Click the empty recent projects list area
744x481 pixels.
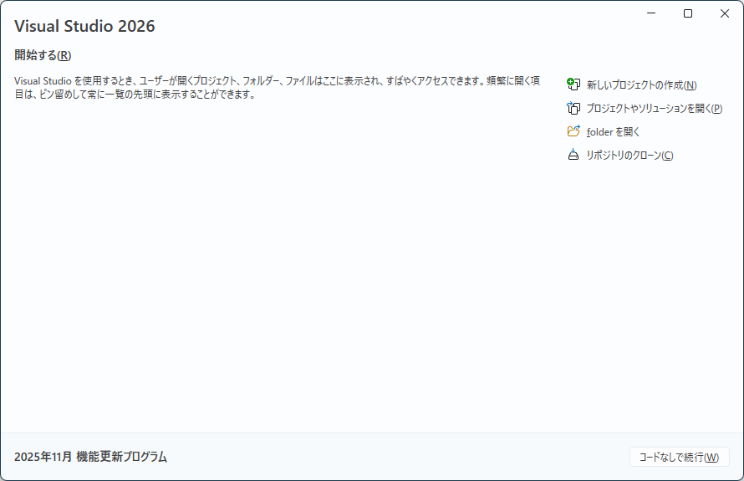click(x=276, y=268)
